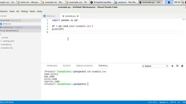Click on the print(df) line
The height and width of the screenshot is (104, 186).
point(58,29)
